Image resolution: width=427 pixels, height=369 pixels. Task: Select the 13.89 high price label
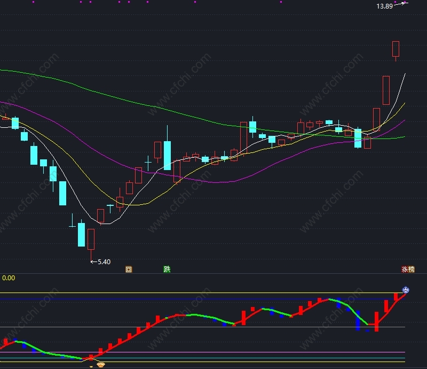pyautogui.click(x=384, y=6)
